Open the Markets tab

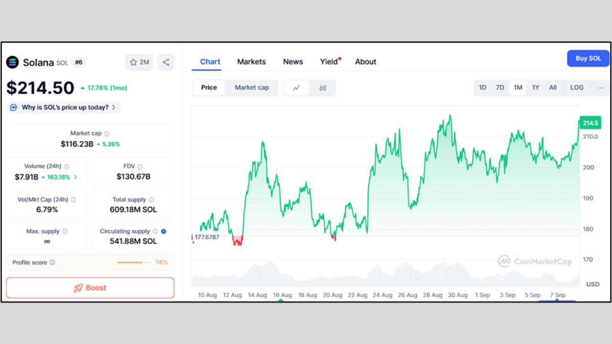251,62
